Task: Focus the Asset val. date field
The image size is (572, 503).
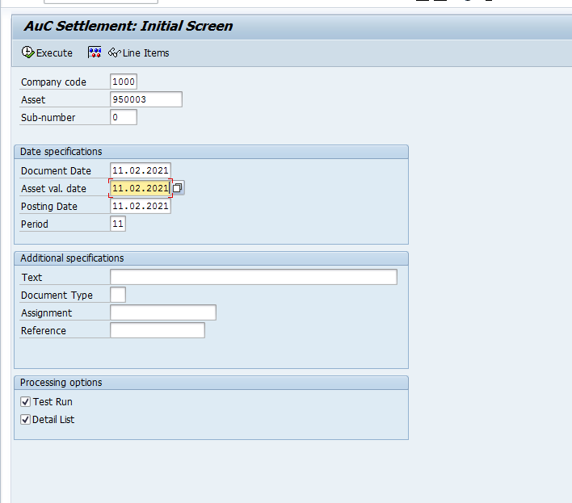Action: coord(141,188)
